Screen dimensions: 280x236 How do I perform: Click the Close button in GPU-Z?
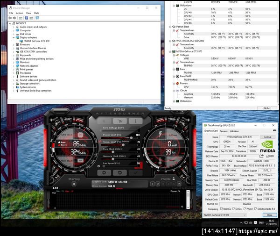[270, 215]
